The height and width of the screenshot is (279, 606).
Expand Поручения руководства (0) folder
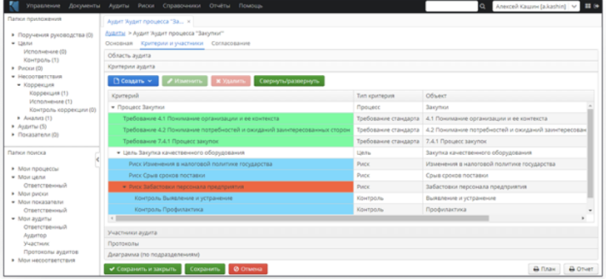[x=14, y=35]
